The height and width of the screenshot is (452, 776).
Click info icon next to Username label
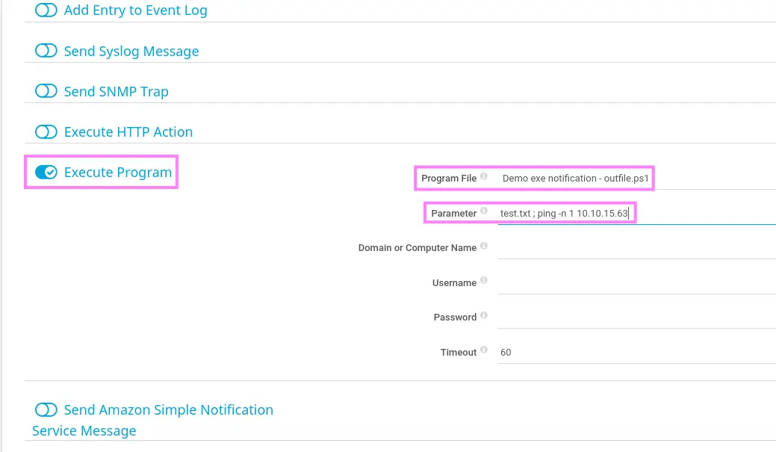[484, 281]
